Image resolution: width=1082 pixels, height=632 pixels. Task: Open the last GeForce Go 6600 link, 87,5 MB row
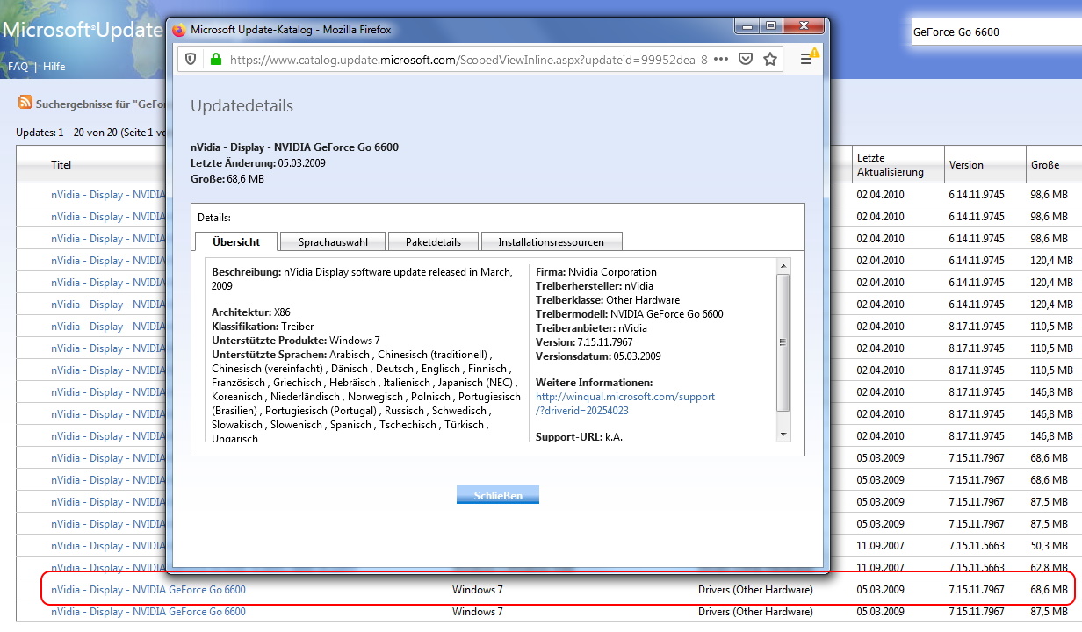pyautogui.click(x=148, y=612)
